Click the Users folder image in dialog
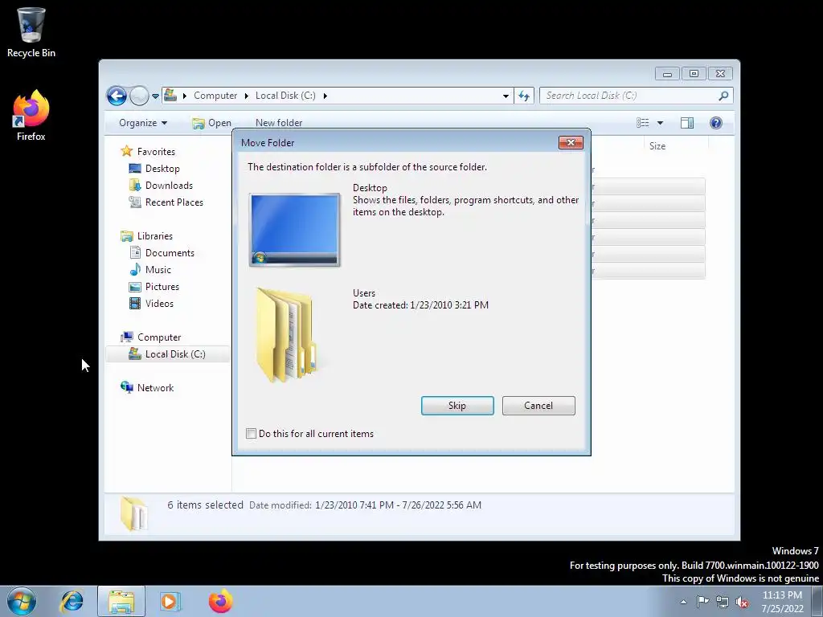This screenshot has height=617, width=823. (287, 335)
